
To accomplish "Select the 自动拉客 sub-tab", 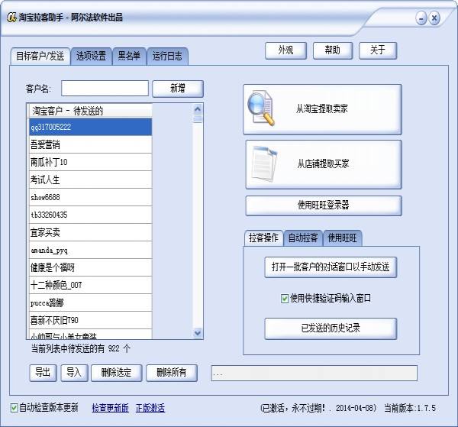I will click(x=303, y=238).
